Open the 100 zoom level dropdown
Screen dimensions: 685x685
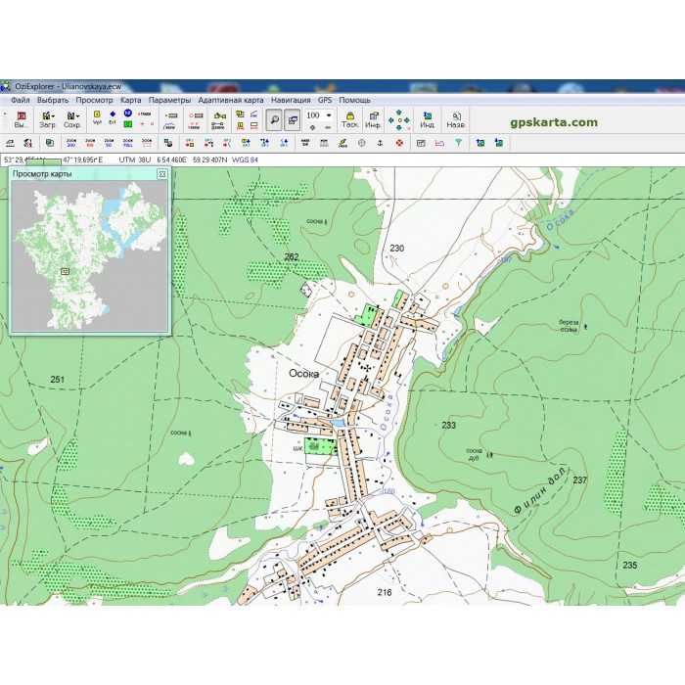pos(329,115)
